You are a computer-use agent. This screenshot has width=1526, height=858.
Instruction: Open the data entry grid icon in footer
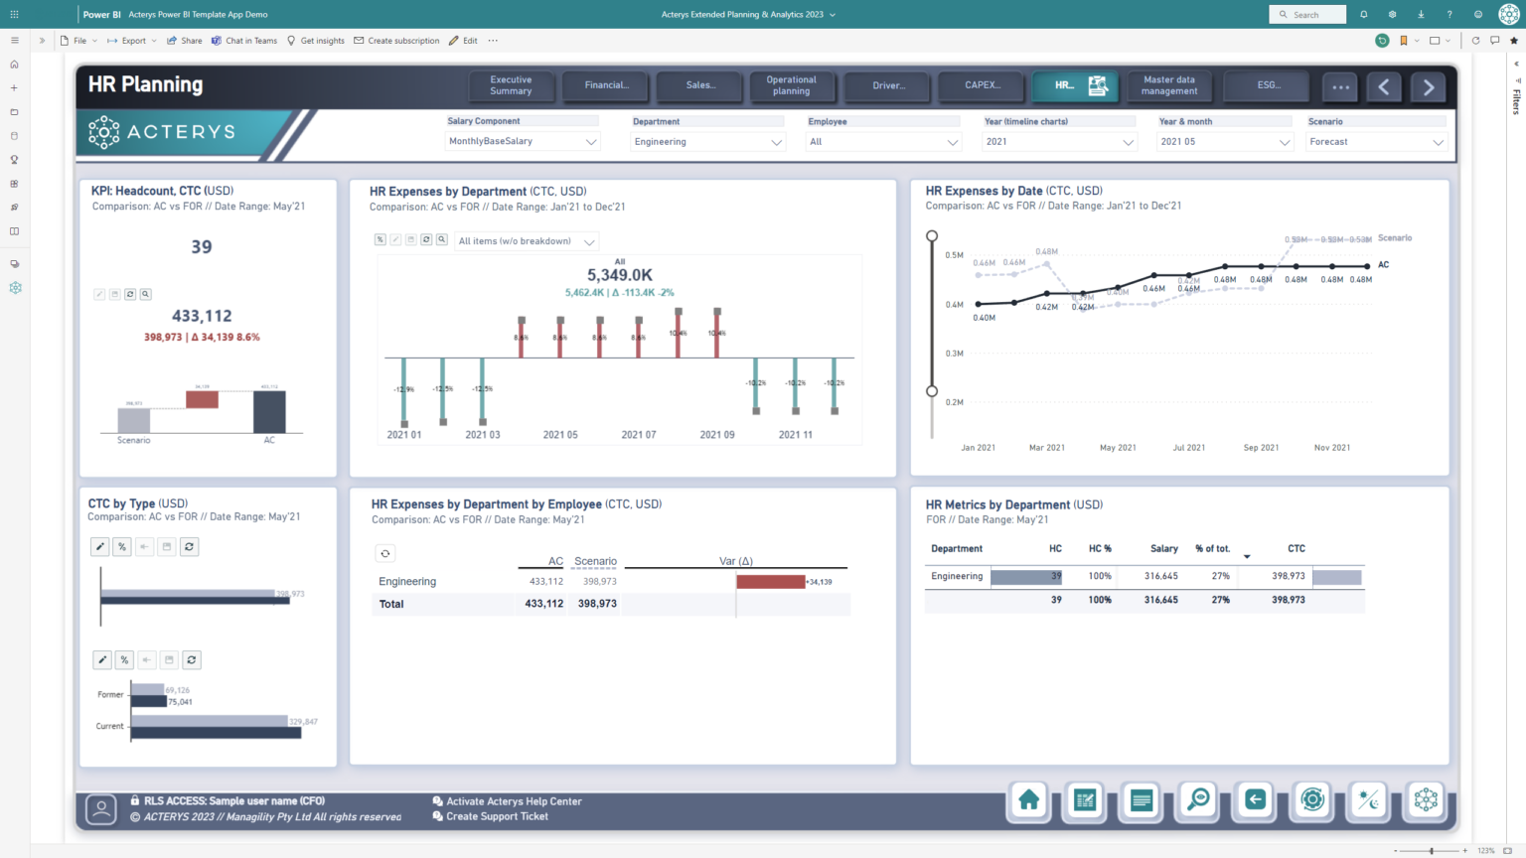tap(1084, 801)
